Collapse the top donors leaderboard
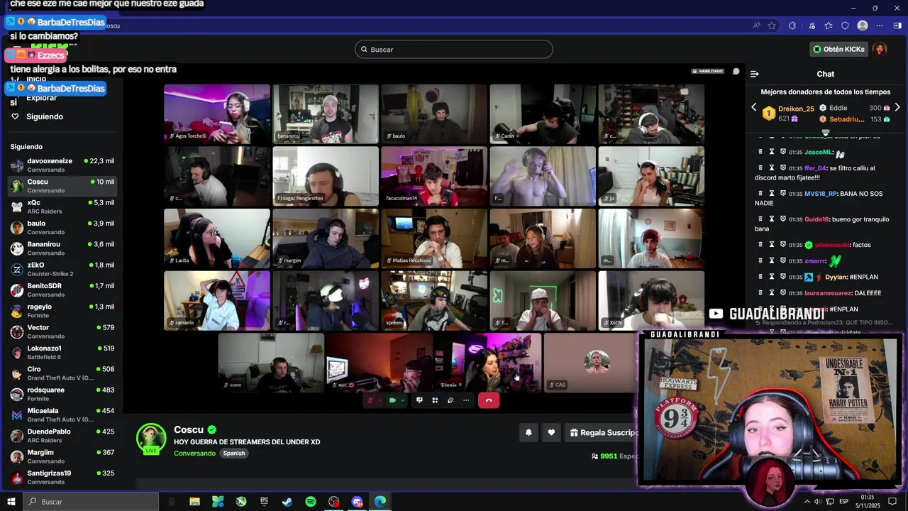The height and width of the screenshot is (511, 908). coord(826,133)
